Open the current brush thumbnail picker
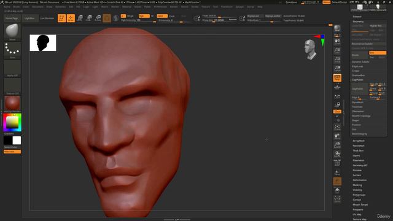The height and width of the screenshot is (221, 393). (12, 32)
